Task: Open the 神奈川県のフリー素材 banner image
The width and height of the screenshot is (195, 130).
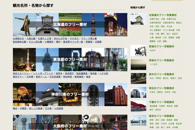Action: 70,94
